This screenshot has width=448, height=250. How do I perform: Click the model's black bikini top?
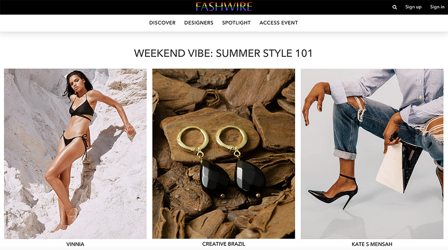click(82, 108)
